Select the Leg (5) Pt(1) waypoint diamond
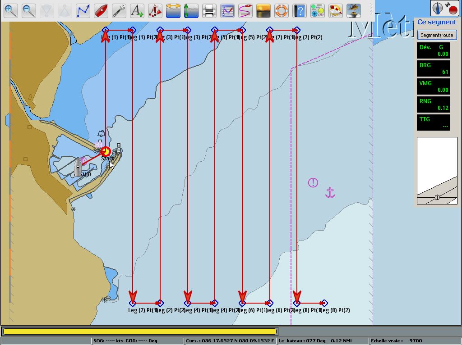The image size is (462, 345). coord(215,30)
